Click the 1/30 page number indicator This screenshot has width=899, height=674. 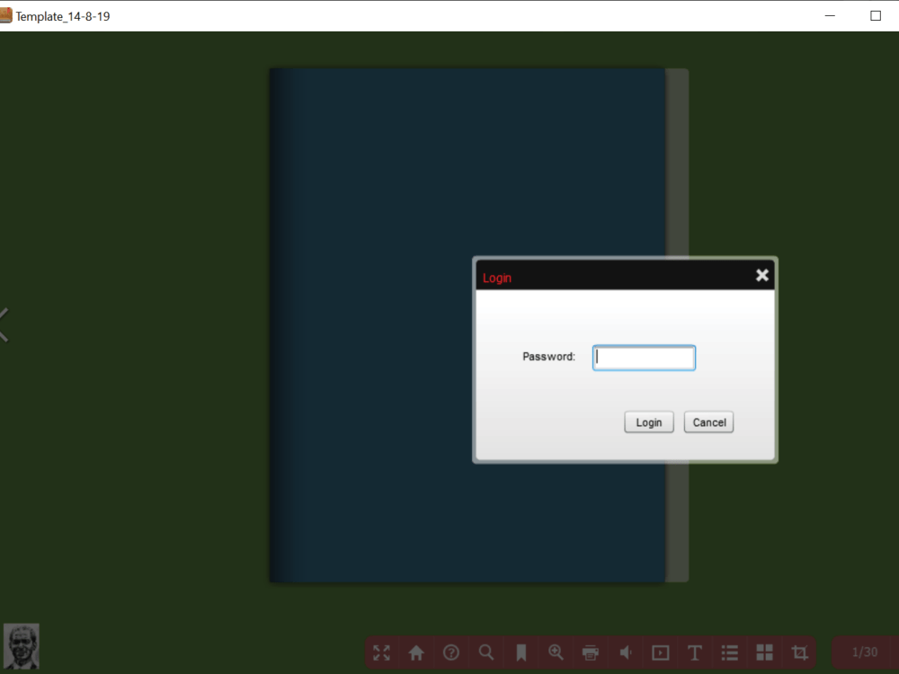tap(865, 652)
